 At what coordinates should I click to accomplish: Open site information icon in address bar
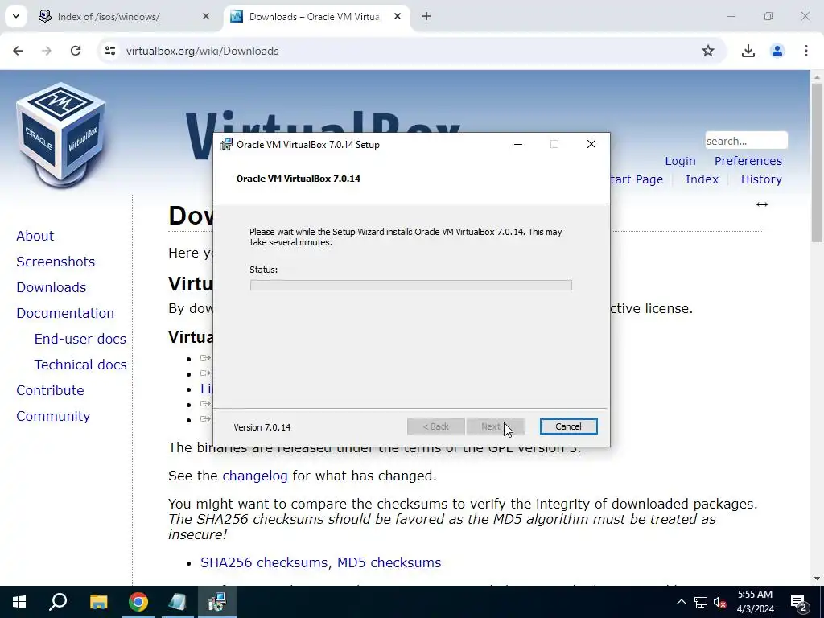point(109,51)
